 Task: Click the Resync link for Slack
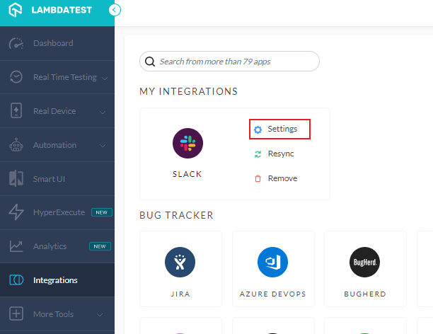[x=281, y=154]
